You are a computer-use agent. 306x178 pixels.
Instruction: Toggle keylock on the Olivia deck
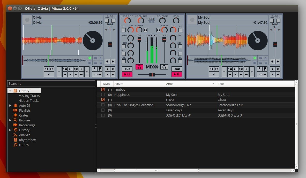pos(101,63)
